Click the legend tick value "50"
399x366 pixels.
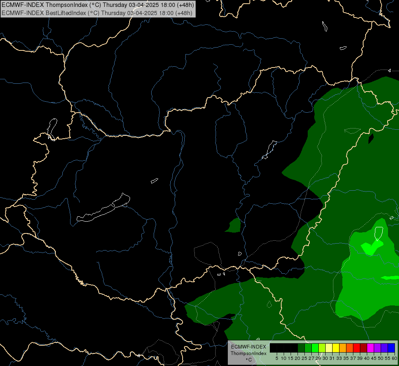click(x=380, y=358)
